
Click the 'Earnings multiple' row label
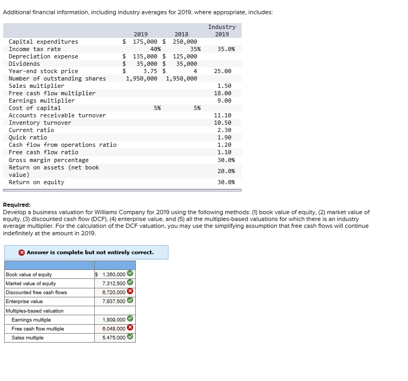point(31,320)
